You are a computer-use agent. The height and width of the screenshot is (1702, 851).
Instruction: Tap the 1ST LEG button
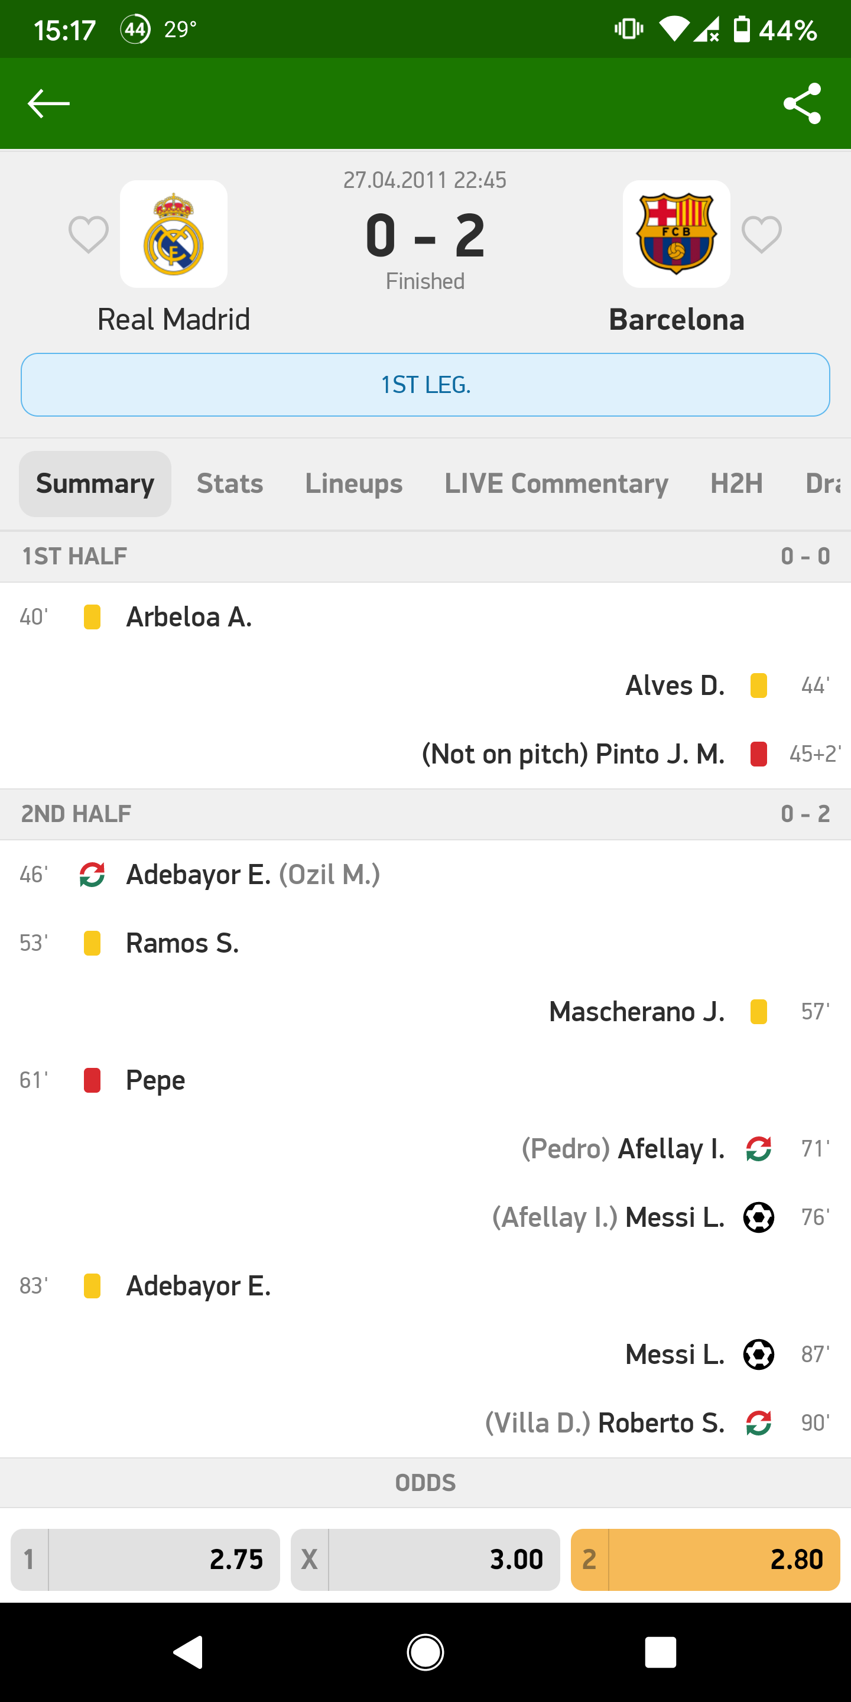(x=425, y=385)
